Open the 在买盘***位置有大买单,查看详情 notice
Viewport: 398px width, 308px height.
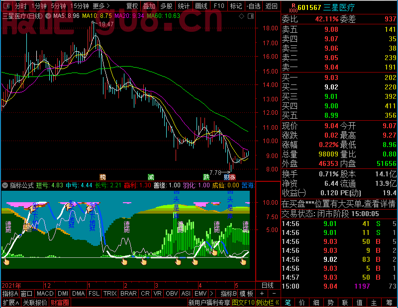339,204
